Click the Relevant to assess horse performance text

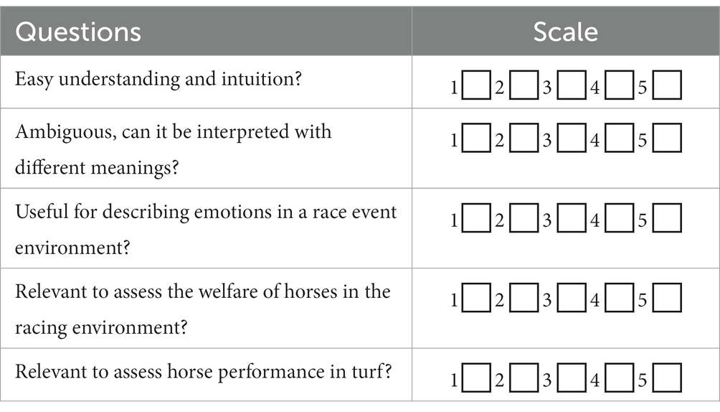pyautogui.click(x=204, y=372)
